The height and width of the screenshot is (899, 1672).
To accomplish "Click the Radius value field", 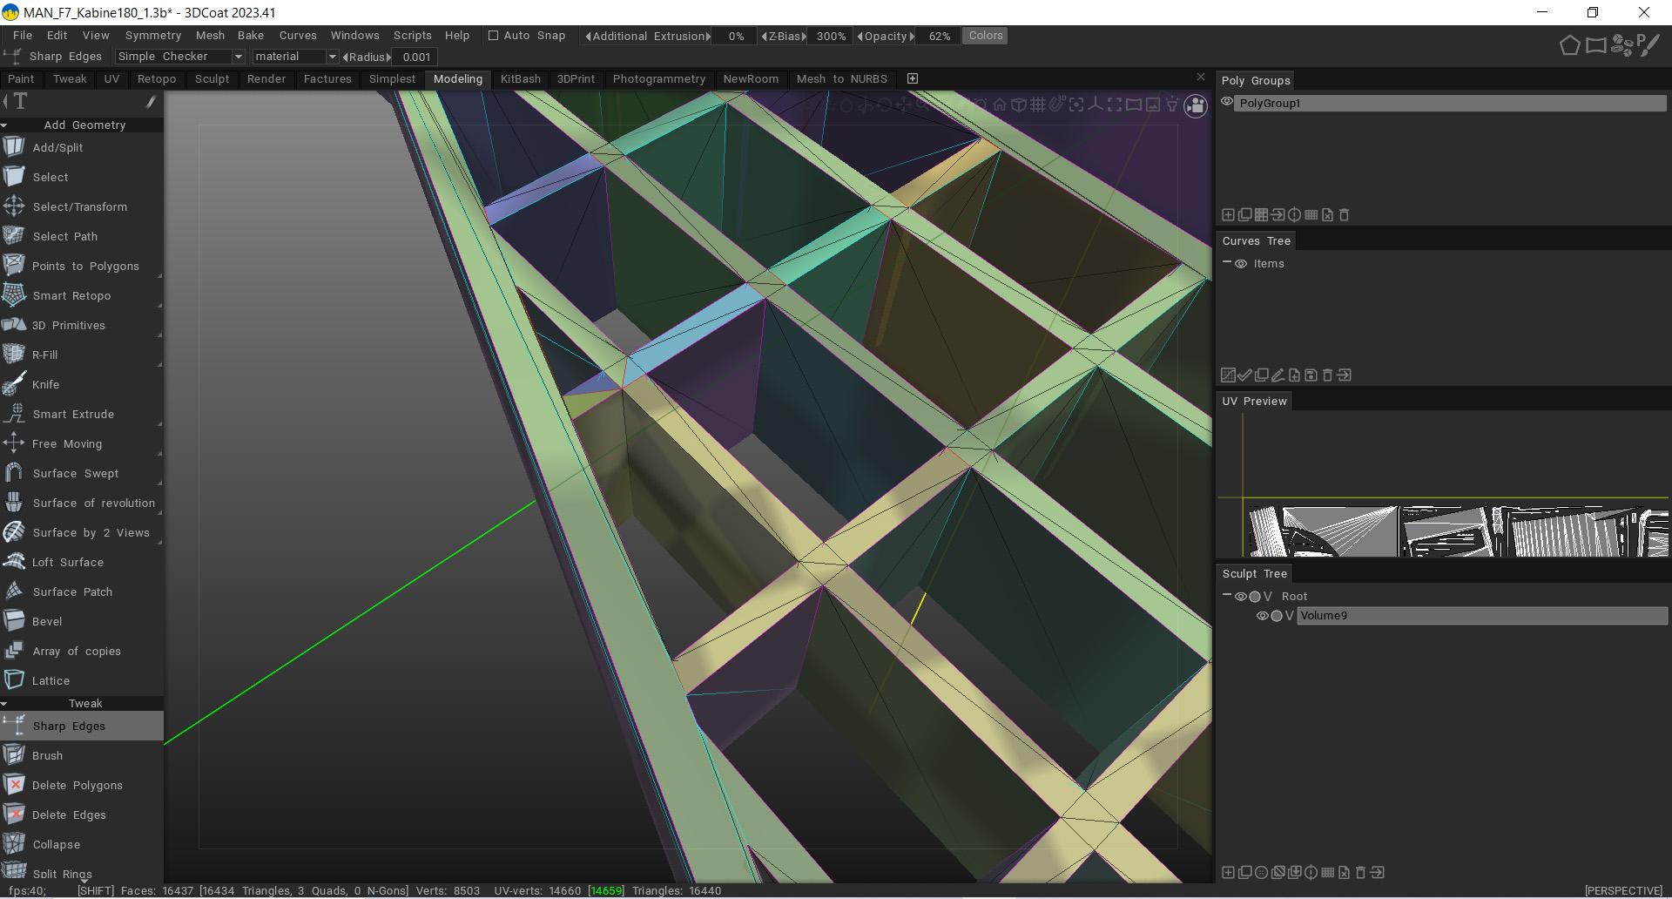I will tap(416, 57).
